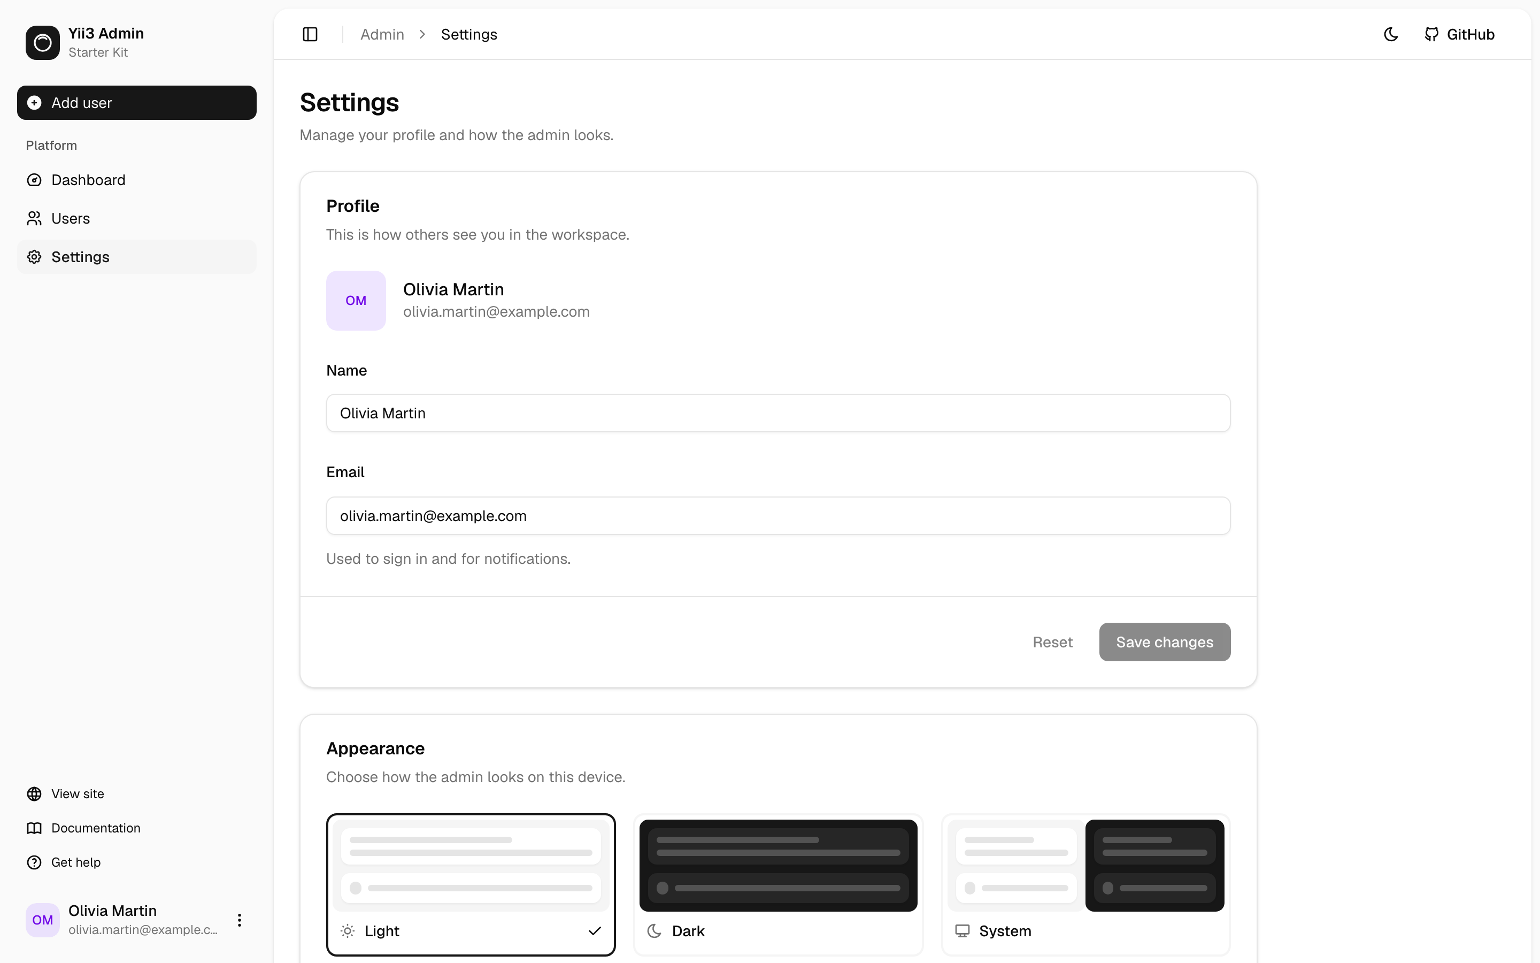Screen dimensions: 1540x963
Task: Click the View site globe icon
Action: pos(34,793)
